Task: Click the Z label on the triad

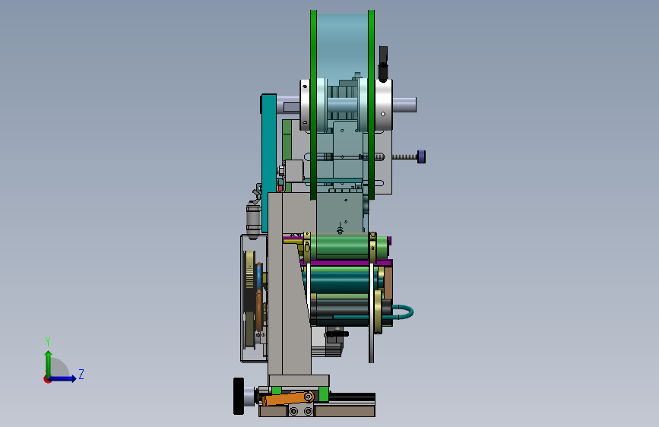Action: pos(81,374)
